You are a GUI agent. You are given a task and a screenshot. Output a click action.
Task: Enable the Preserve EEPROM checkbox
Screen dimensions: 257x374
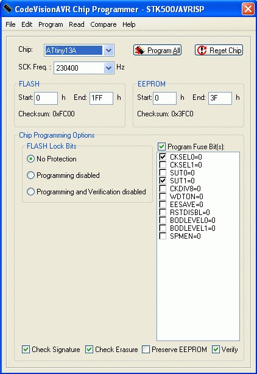click(x=146, y=350)
